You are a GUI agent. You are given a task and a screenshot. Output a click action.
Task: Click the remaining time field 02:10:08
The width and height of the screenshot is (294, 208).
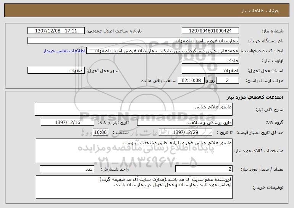pos(191,80)
